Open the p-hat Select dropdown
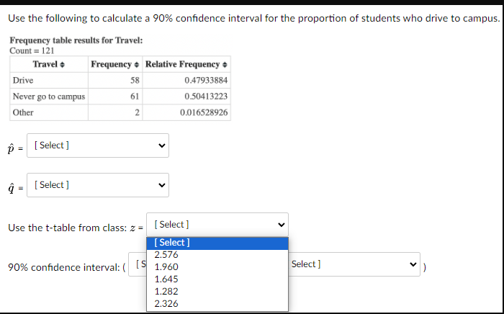The width and height of the screenshot is (504, 314). (x=98, y=145)
